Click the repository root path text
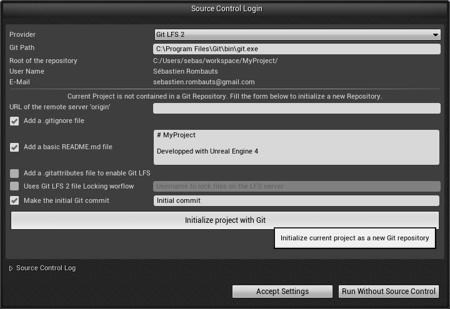 click(216, 61)
